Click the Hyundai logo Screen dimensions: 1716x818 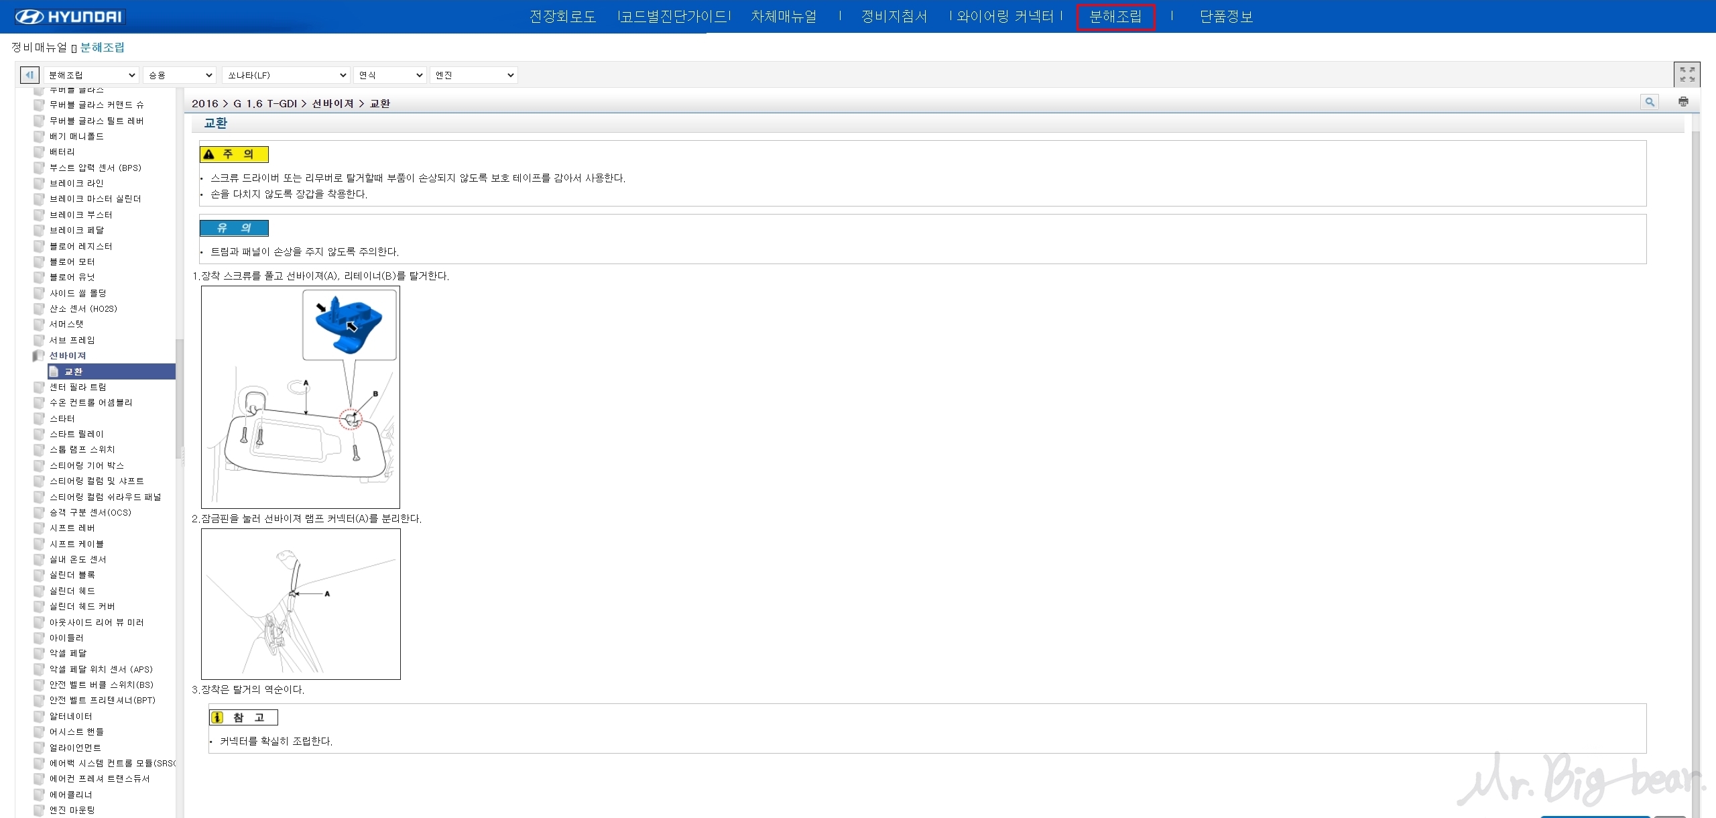[69, 17]
